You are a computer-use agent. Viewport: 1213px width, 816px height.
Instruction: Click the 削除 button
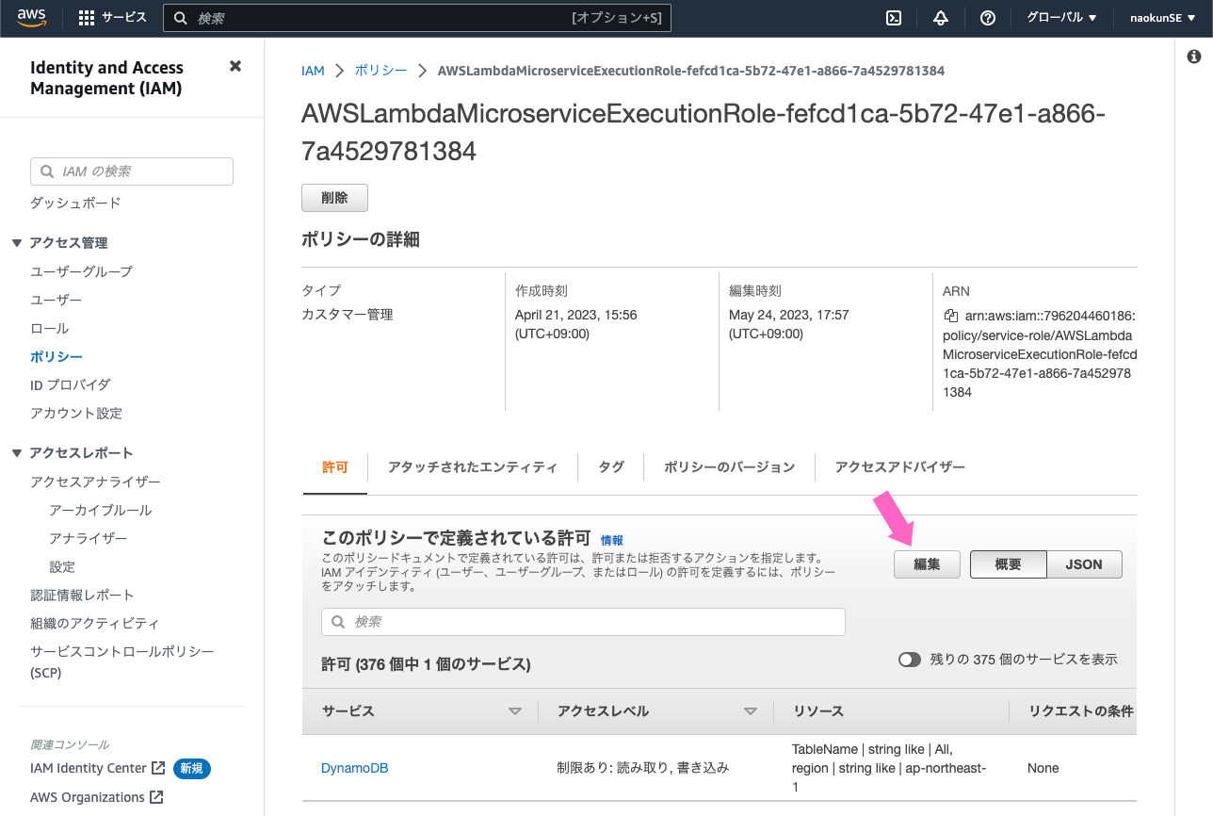(334, 198)
